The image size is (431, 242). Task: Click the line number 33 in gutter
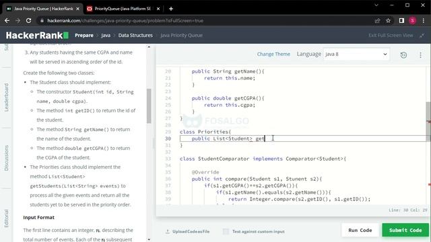[168, 159]
